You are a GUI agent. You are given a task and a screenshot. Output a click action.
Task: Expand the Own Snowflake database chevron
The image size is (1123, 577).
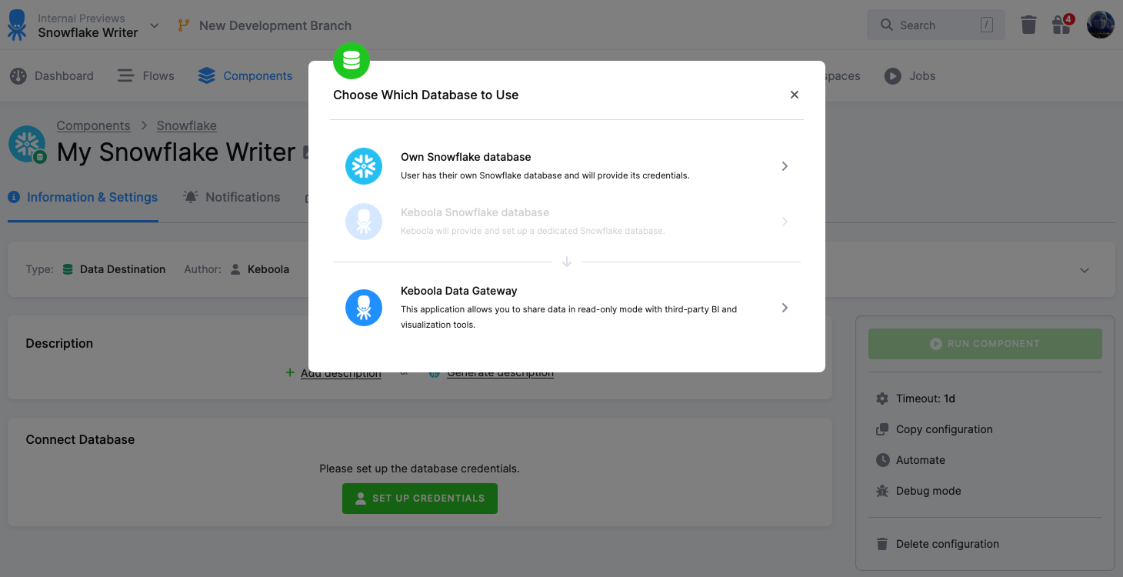(x=785, y=166)
